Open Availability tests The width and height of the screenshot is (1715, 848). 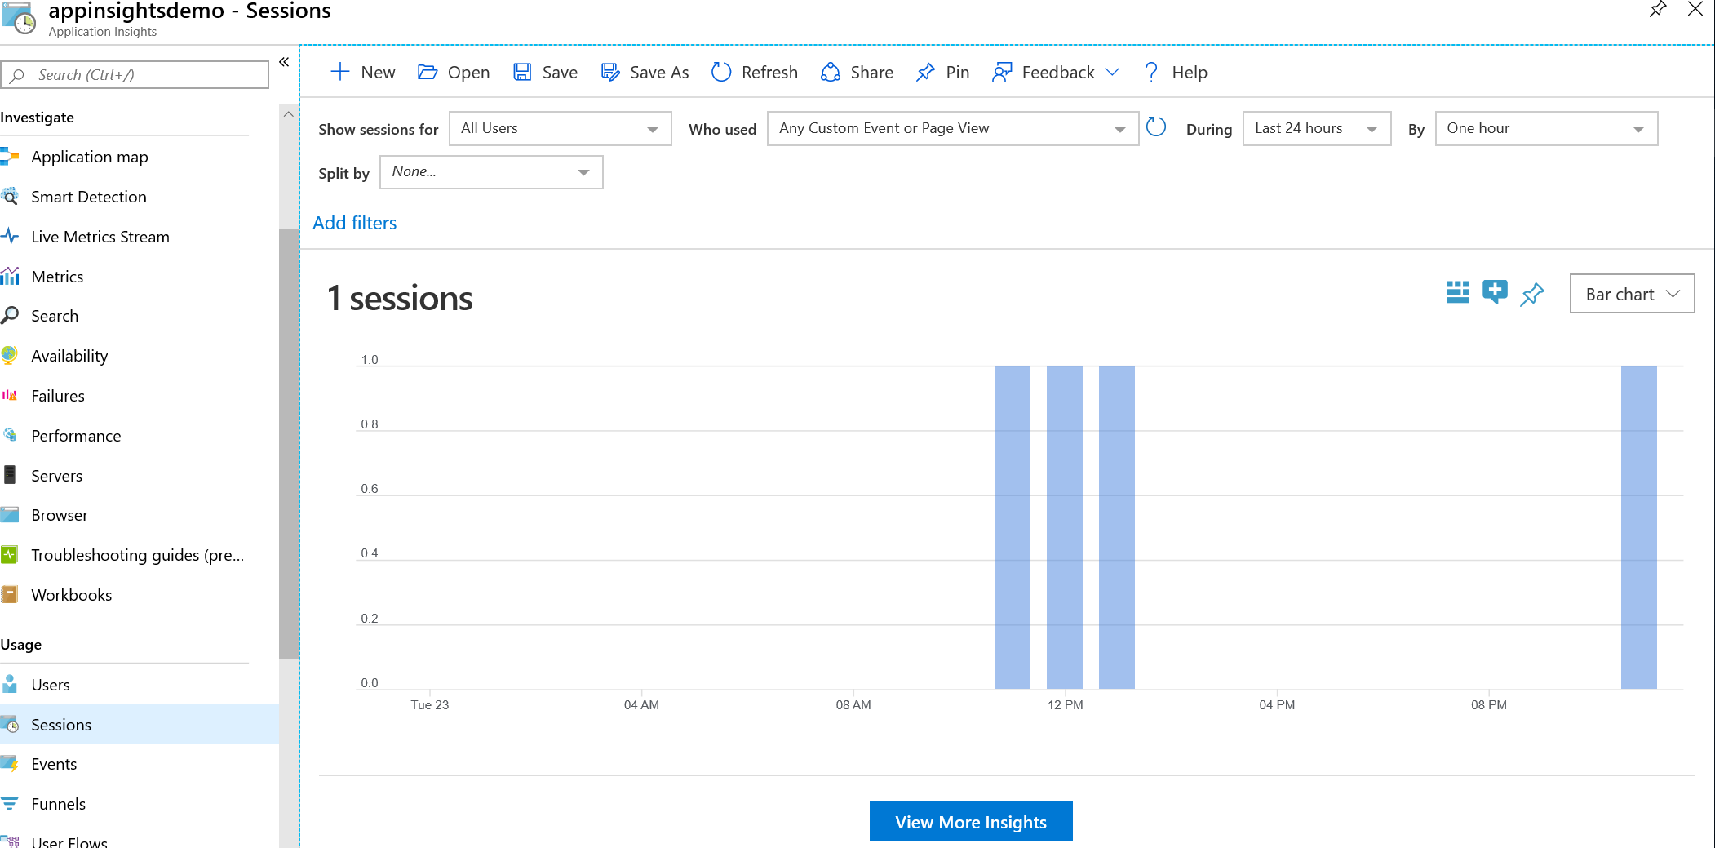coord(69,356)
